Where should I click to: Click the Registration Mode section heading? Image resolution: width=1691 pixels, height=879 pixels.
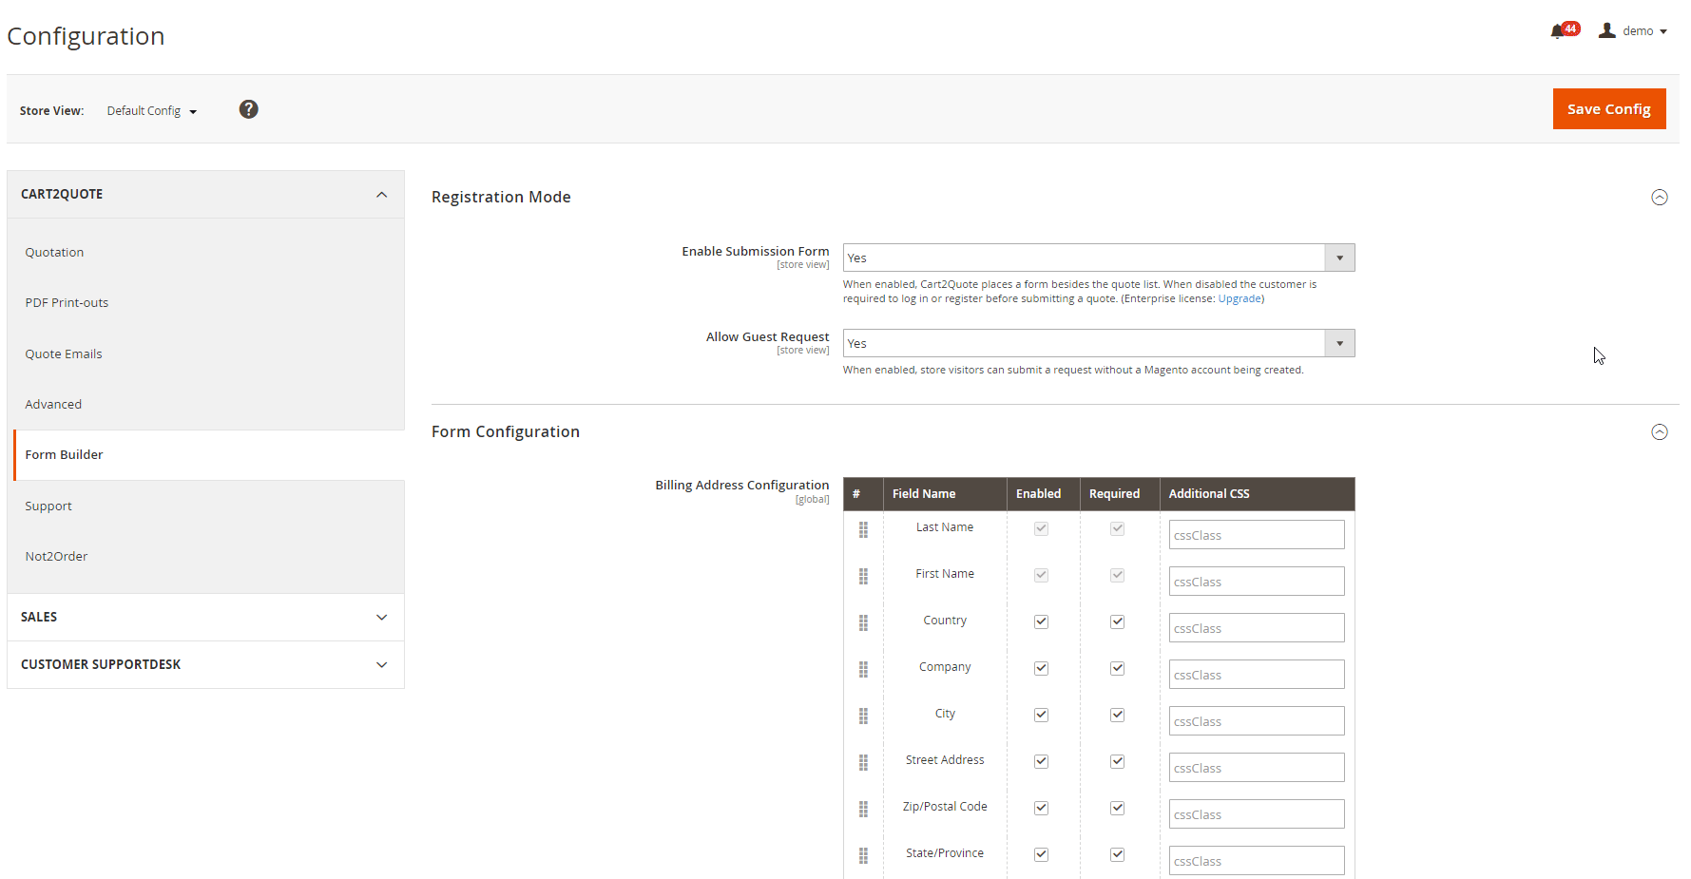click(x=501, y=197)
